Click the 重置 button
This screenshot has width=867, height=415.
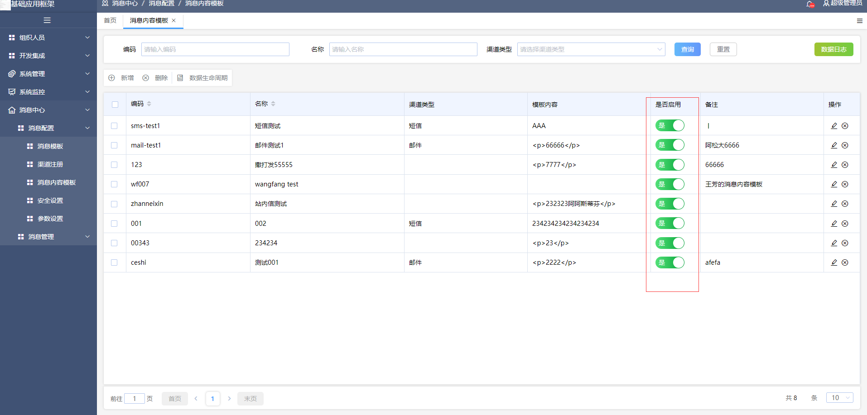pos(723,49)
